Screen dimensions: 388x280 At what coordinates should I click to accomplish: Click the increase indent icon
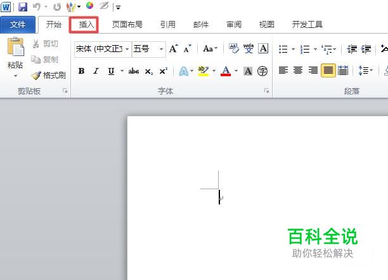tap(366, 49)
